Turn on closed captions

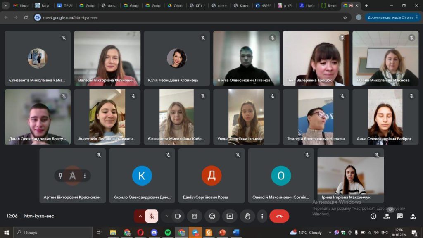[x=194, y=216]
